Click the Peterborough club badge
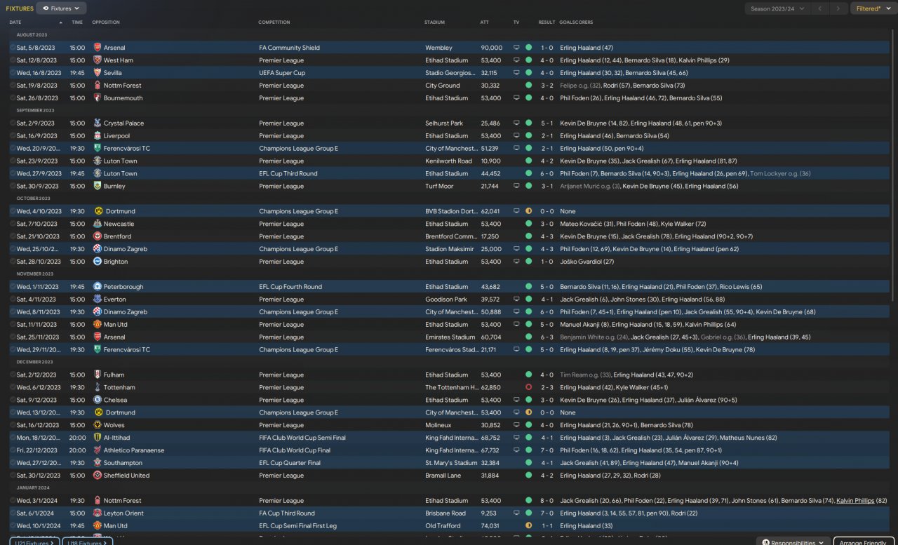Viewport: 898px width, 545px height. pos(98,287)
